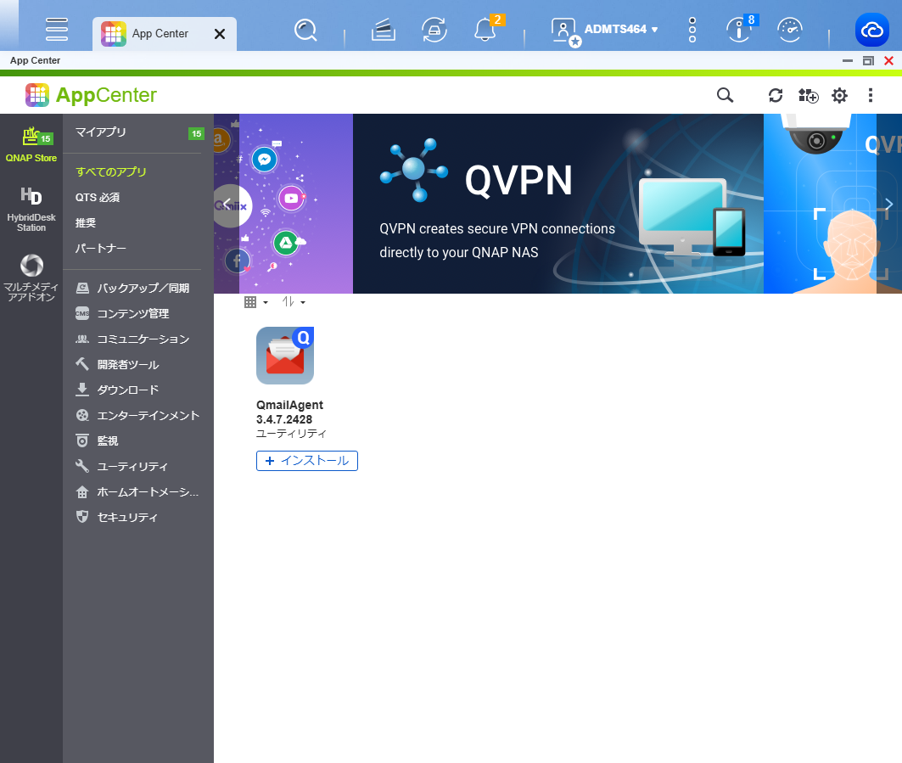Open バックアップ/同期 category

coord(132,288)
